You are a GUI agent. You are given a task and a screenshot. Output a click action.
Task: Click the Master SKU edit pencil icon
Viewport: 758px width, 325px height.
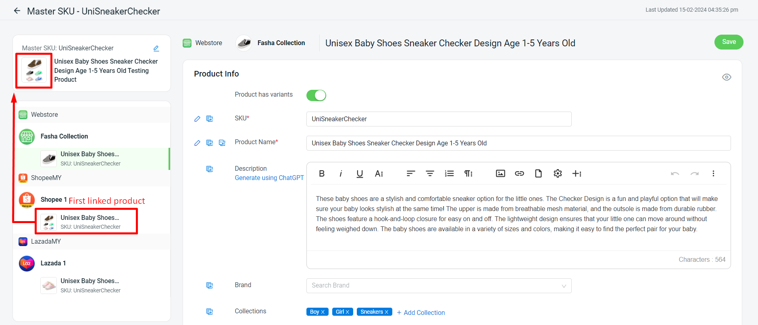click(x=156, y=48)
